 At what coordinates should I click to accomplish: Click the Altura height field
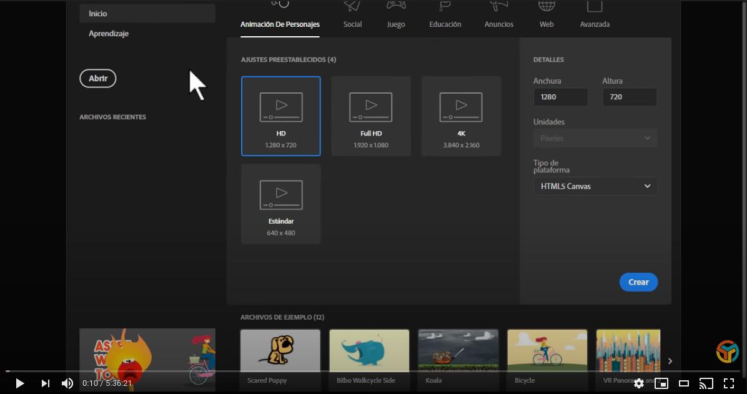click(x=630, y=97)
